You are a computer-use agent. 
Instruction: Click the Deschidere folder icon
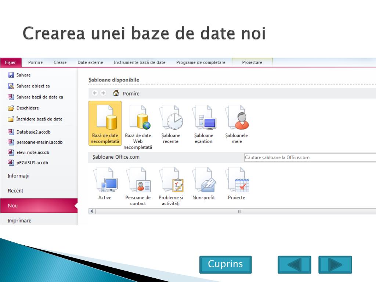(x=11, y=108)
